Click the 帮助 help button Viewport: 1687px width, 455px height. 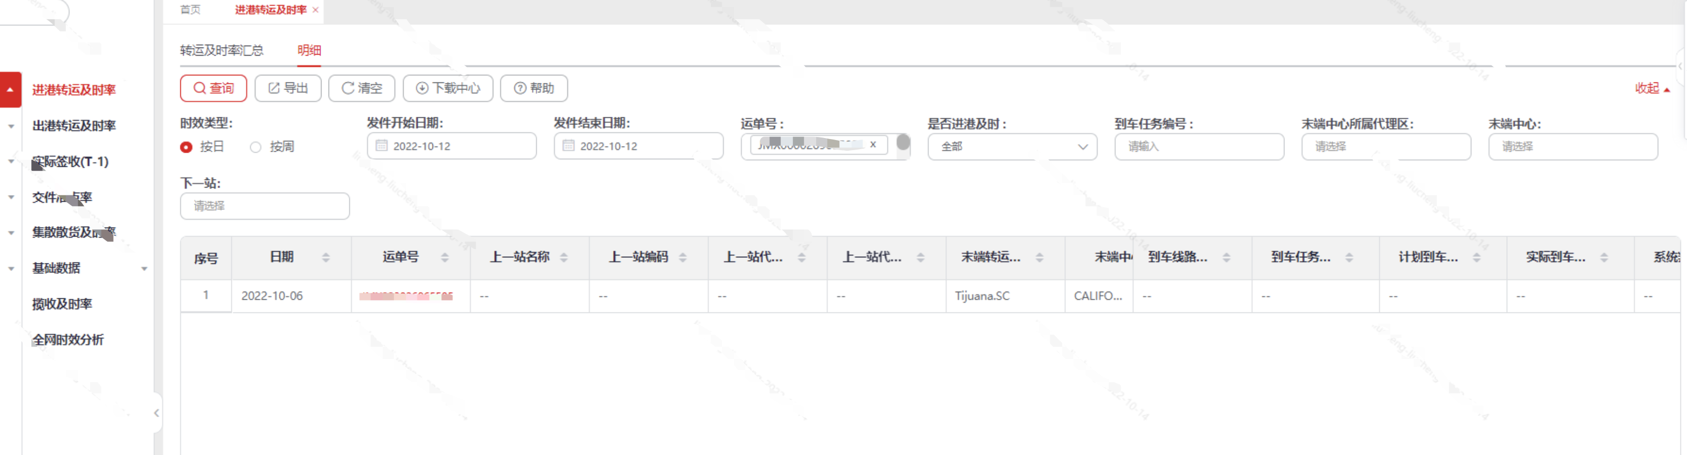[534, 88]
